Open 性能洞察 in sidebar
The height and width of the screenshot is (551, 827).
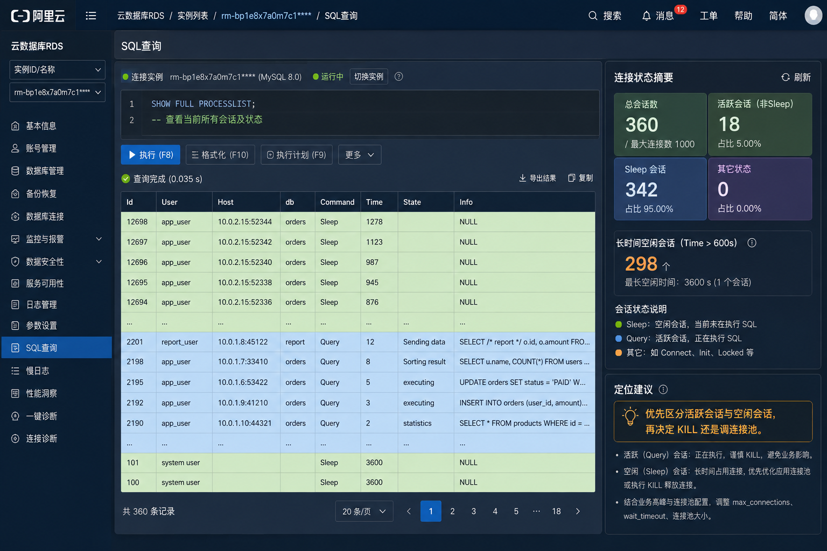(x=57, y=393)
